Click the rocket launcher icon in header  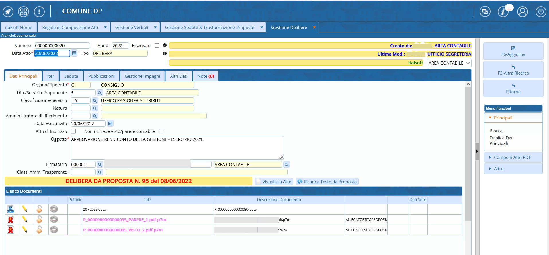(x=8, y=12)
